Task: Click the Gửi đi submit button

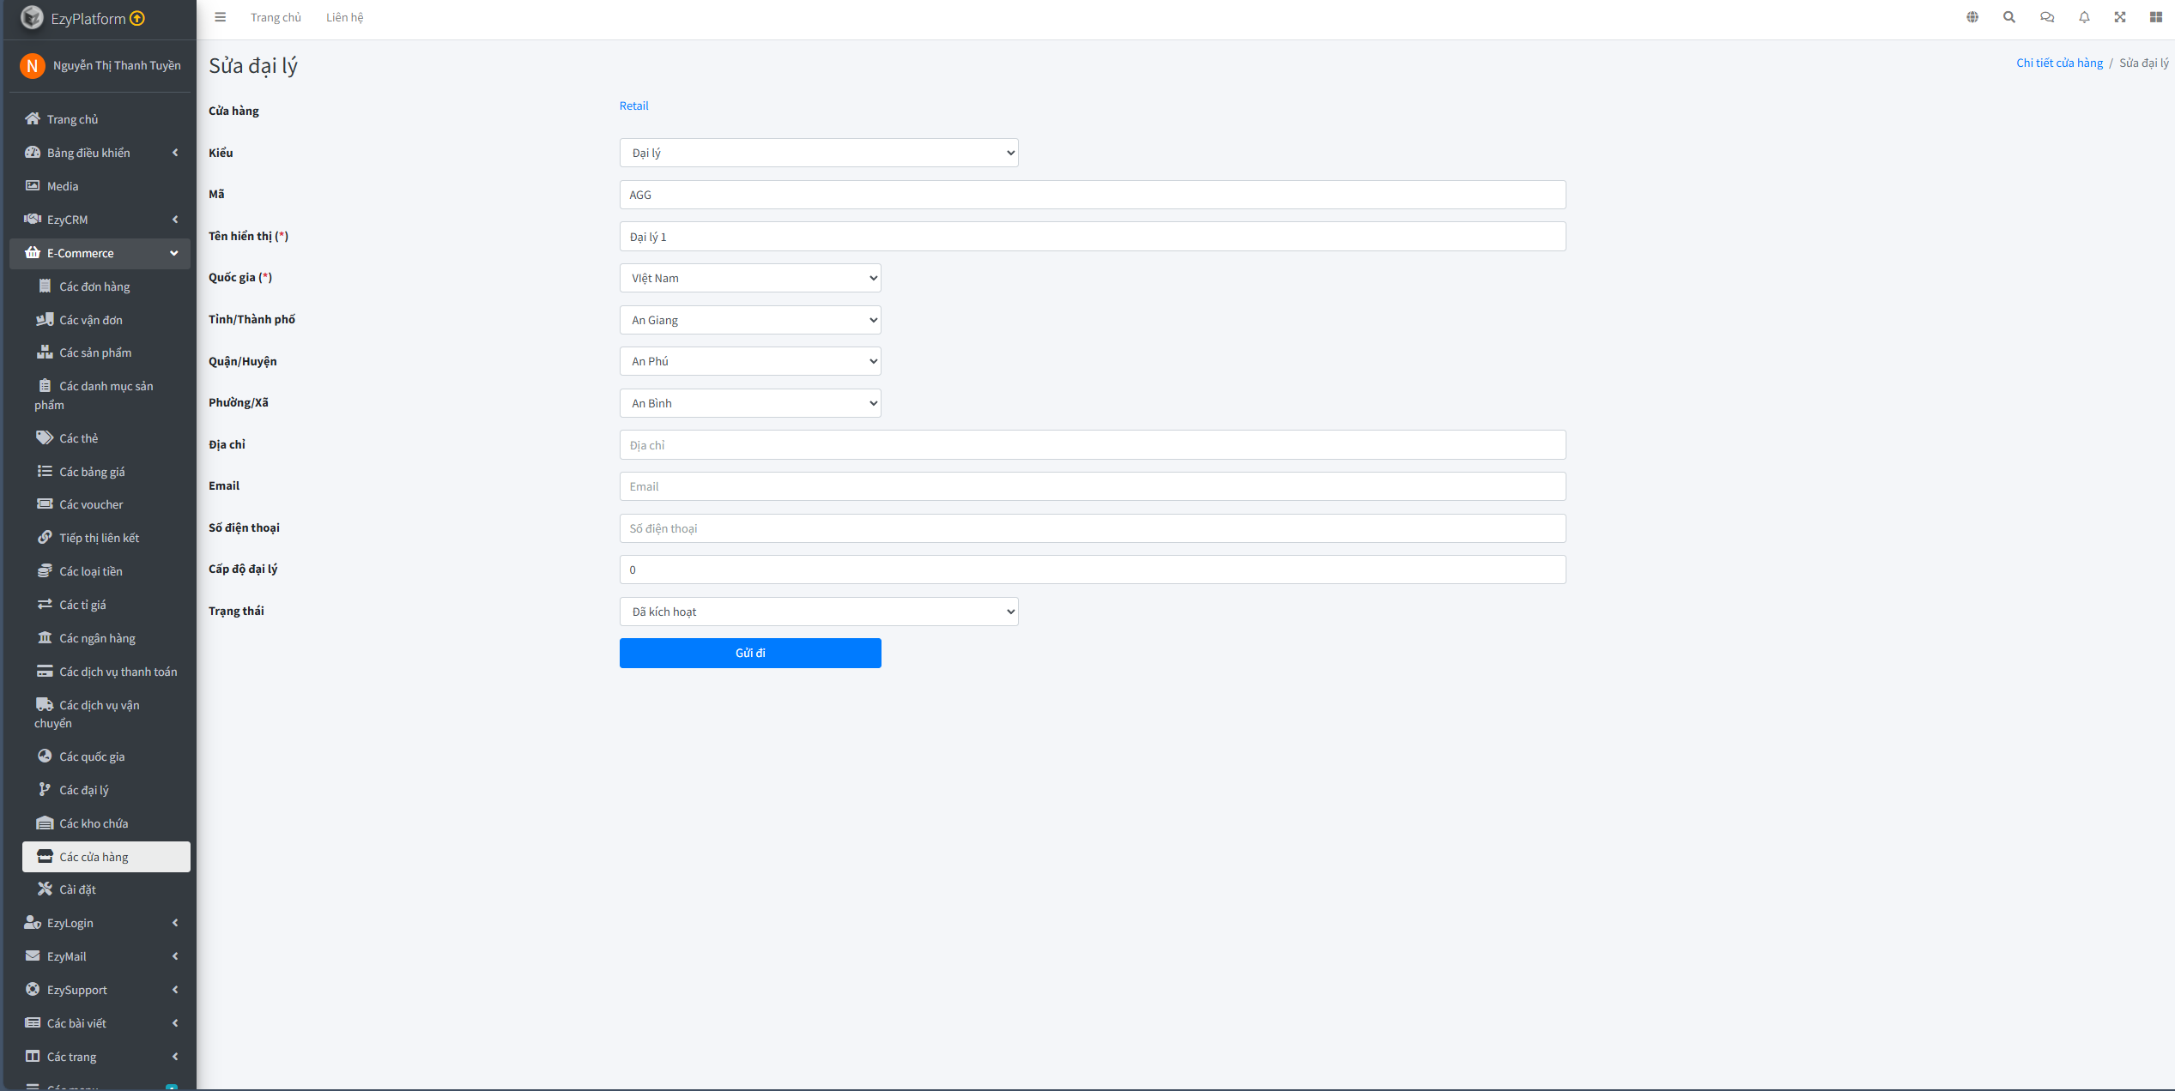Action: point(749,653)
